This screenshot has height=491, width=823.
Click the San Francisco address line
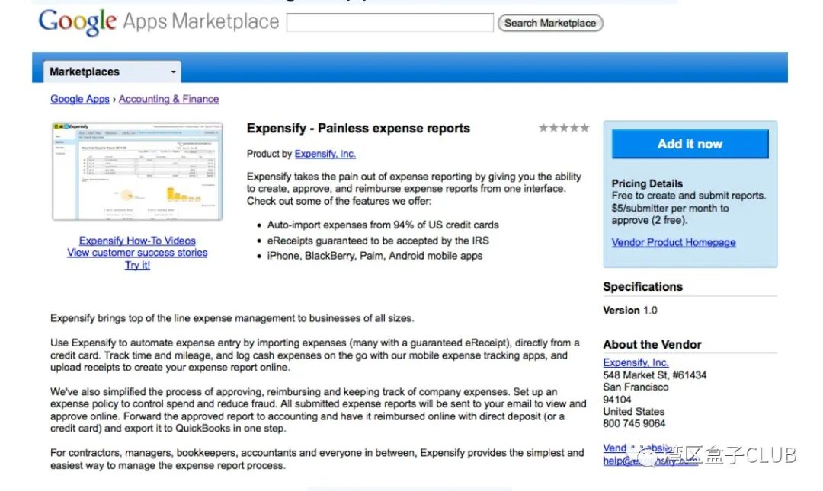coord(636,387)
